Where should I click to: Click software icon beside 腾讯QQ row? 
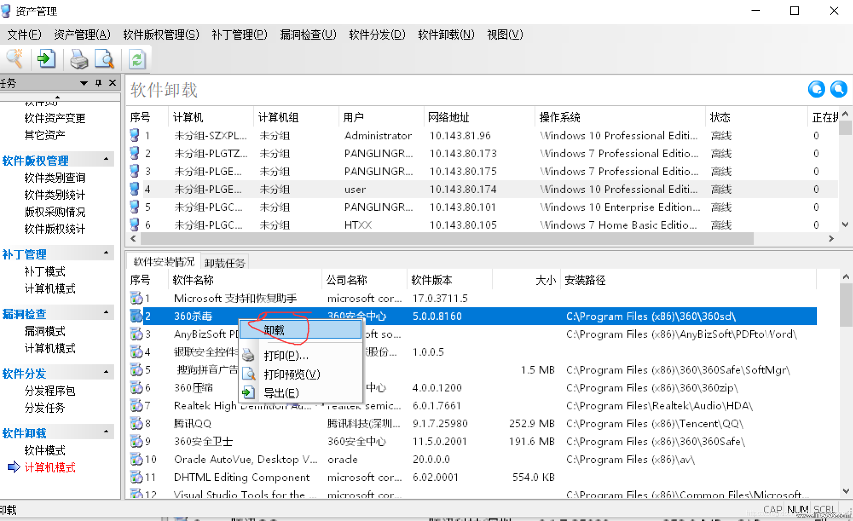pyautogui.click(x=136, y=423)
